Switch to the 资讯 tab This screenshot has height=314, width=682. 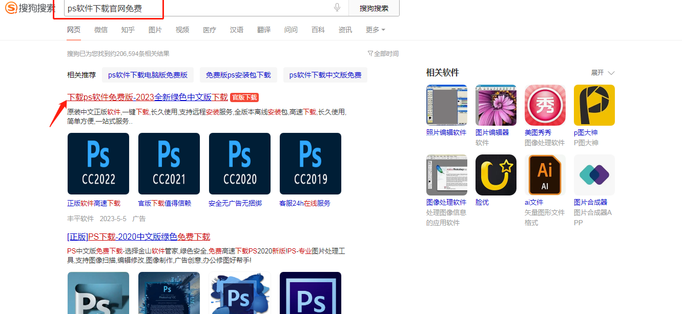click(x=345, y=30)
